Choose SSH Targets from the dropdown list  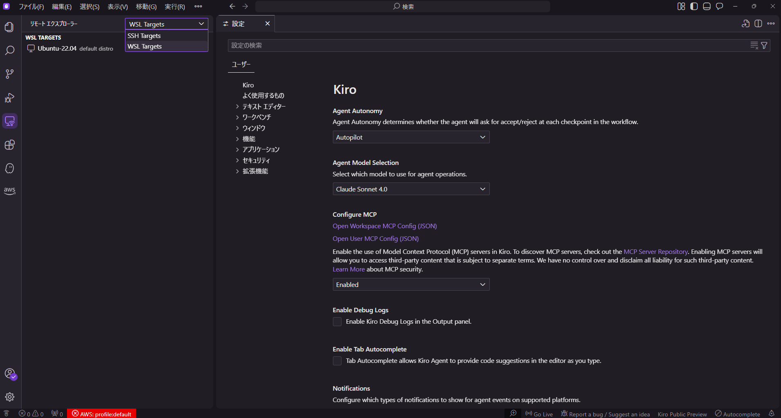pos(167,36)
